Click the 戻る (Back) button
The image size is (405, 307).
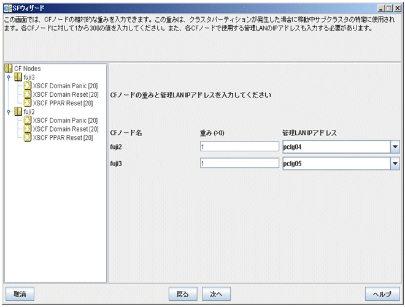coord(183,294)
